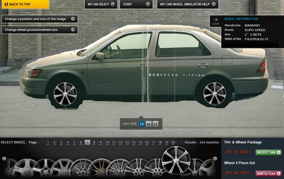284x179 pixels.
Task: Open My Car Wheel Simulator Help menu
Action: pyautogui.click(x=188, y=4)
